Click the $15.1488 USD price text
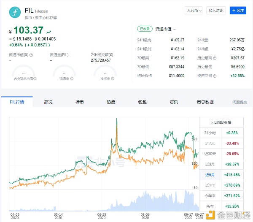 pyautogui.click(x=22, y=39)
